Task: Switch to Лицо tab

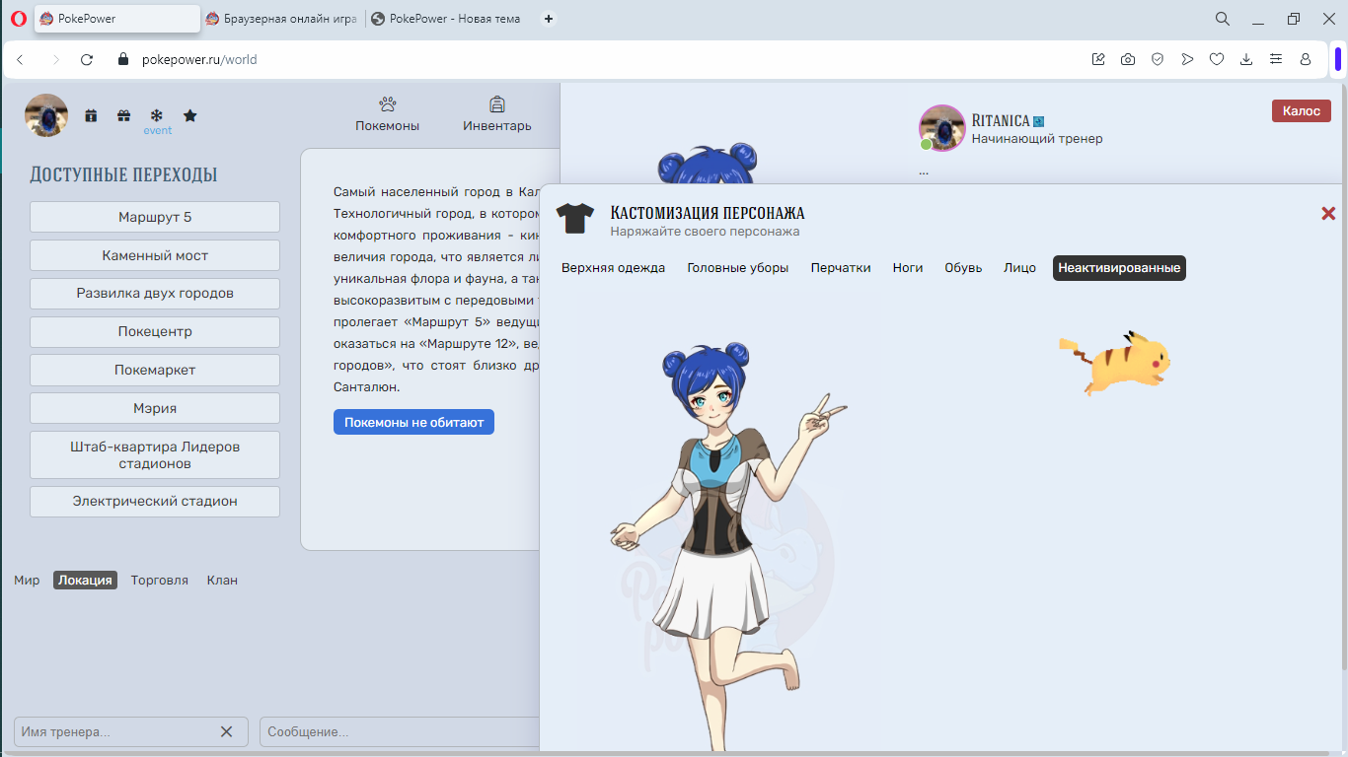Action: click(x=1019, y=268)
